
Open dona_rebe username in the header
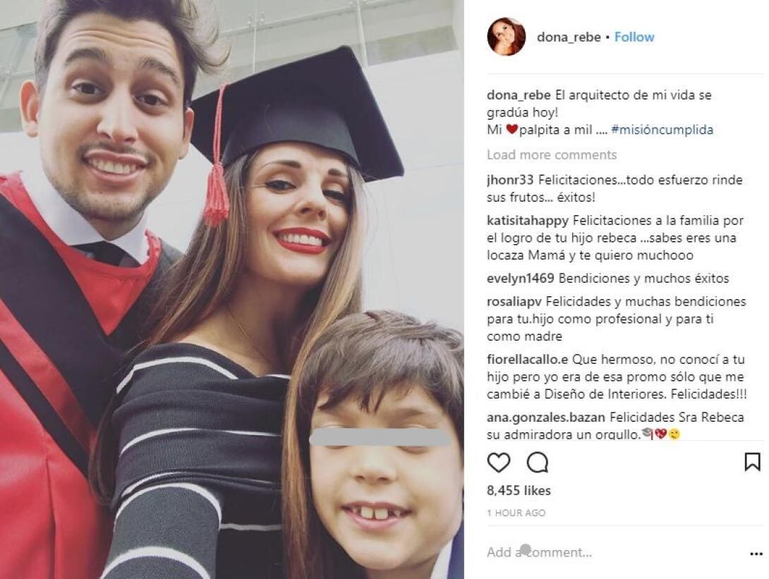(569, 37)
